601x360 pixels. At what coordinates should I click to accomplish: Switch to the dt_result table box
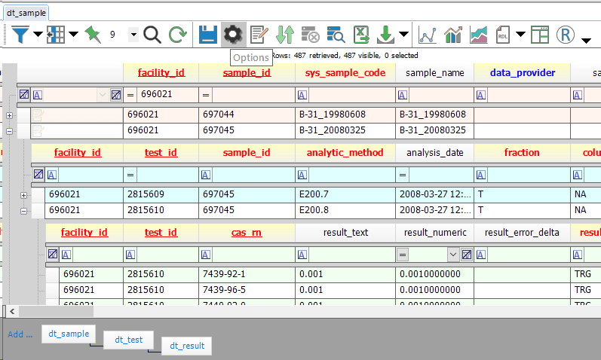click(x=187, y=346)
